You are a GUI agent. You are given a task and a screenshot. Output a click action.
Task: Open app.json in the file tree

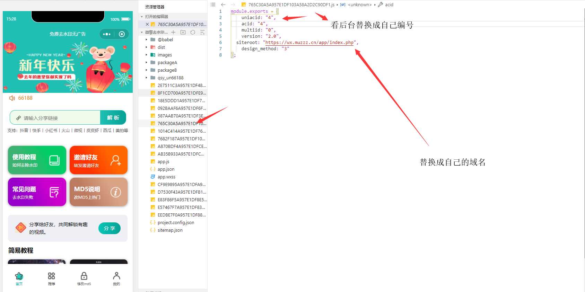166,169
